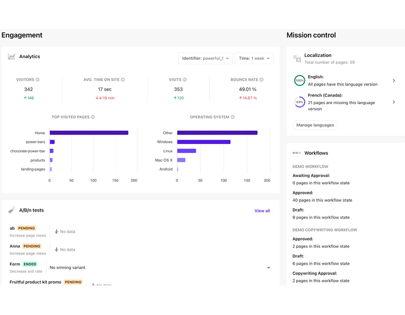Click '0 pages in this workflow state'

coord(321,183)
